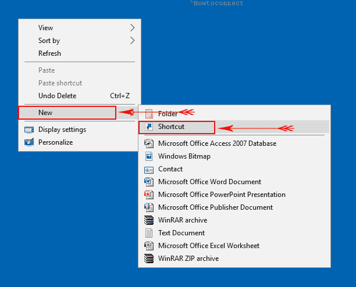Click the Ctrl+Z shortcut text

click(x=120, y=96)
